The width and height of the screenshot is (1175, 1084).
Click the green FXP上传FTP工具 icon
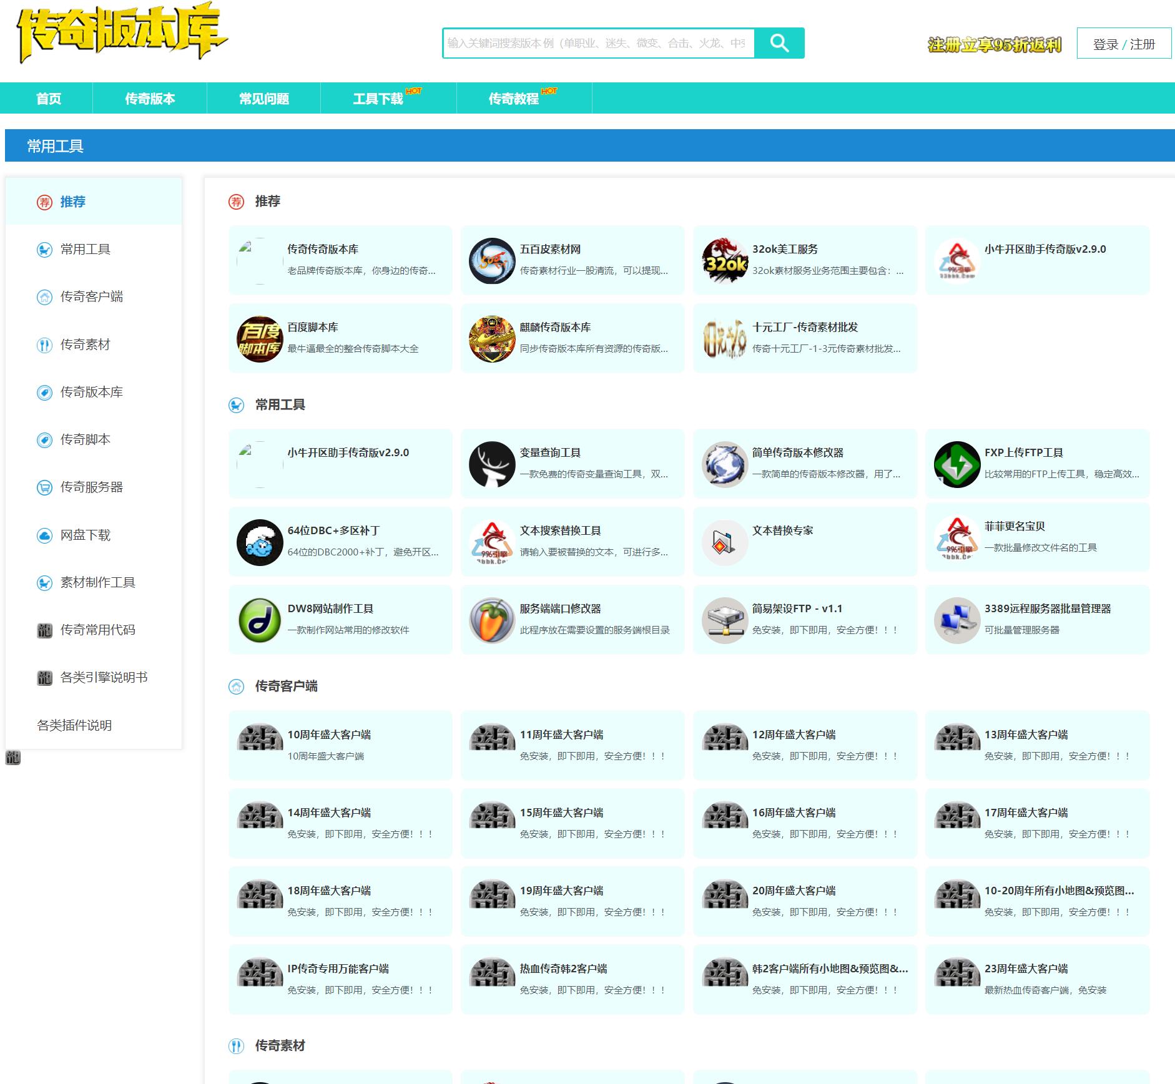(x=956, y=464)
